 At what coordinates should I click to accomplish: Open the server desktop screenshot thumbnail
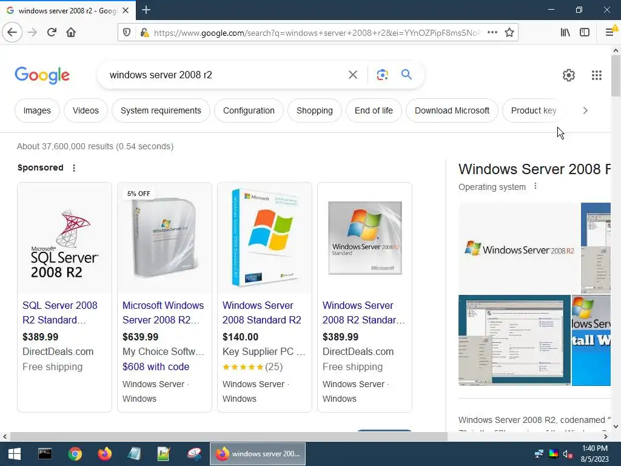click(x=514, y=340)
